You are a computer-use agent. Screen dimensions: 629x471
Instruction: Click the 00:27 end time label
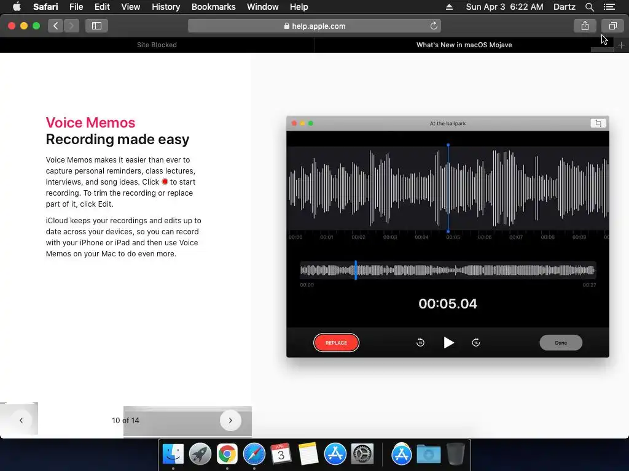pos(589,285)
